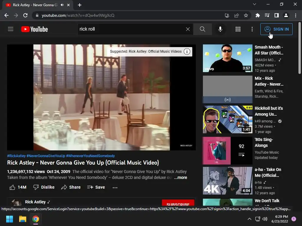Open 'Smash Mouth - All Star' title
Screen dimensions: 302x226
(269, 50)
